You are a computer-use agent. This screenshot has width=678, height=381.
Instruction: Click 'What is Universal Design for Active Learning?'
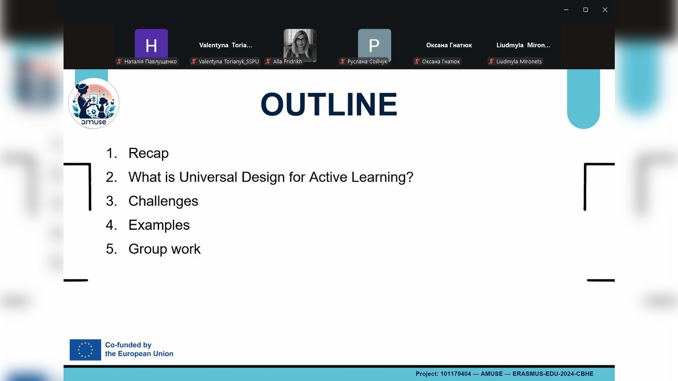coord(270,177)
